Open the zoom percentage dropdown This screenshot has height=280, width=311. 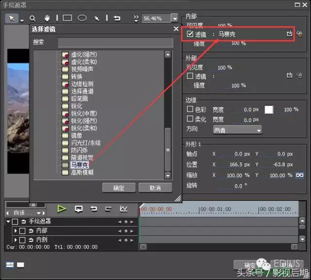coord(174,18)
